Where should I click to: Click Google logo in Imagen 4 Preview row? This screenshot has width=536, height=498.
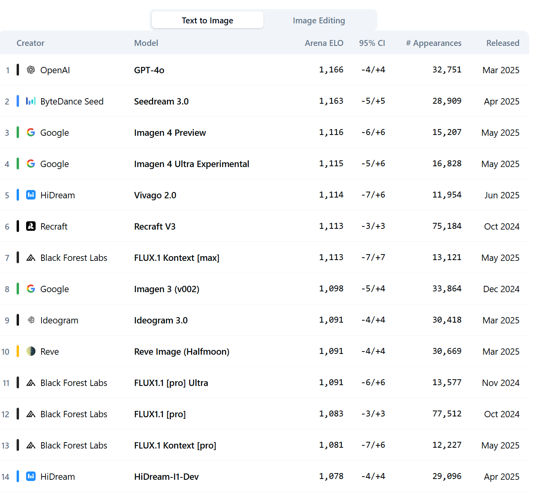31,132
